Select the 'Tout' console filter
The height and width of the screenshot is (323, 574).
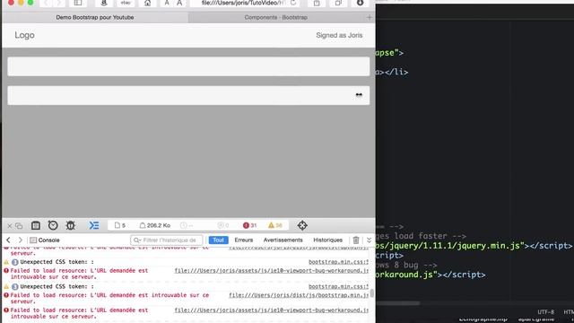(x=218, y=240)
